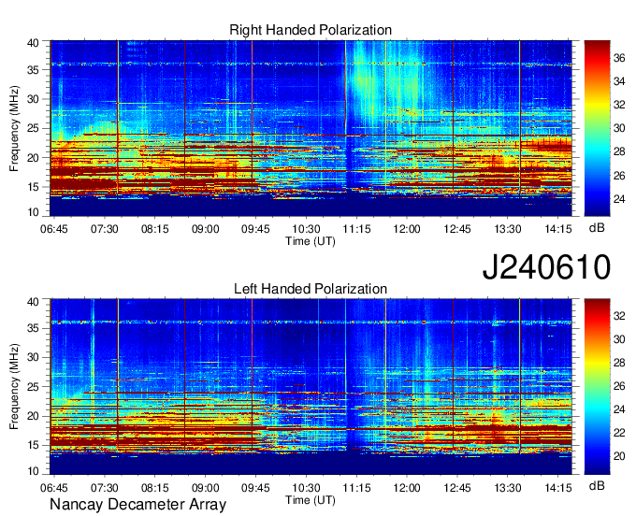Click the 07:30 time tick of the left-handed plot
Screen dimensions: 636x516
click(104, 488)
